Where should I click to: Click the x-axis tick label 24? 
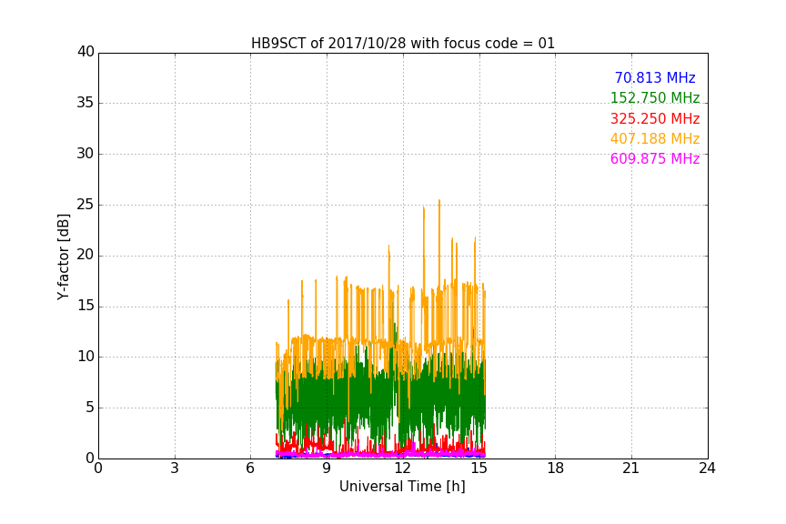coord(707,469)
